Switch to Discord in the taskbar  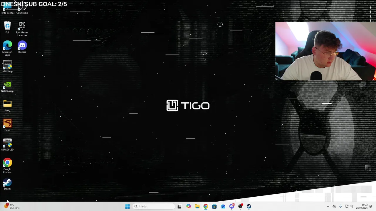point(232,206)
